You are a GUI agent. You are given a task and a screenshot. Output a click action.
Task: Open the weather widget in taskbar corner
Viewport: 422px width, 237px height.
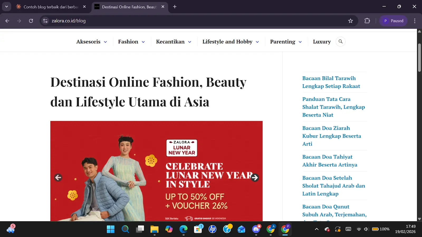click(11, 229)
